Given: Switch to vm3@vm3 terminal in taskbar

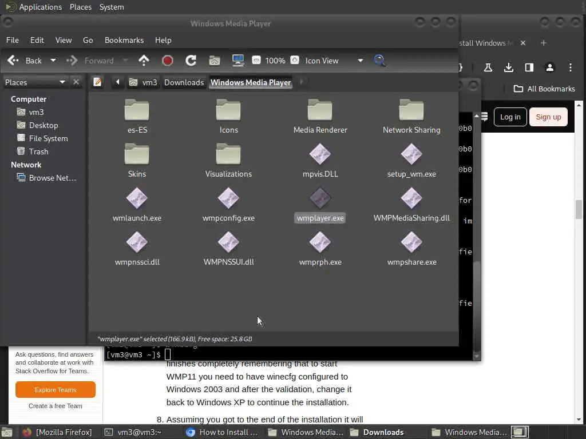Looking at the screenshot, I should (133, 432).
